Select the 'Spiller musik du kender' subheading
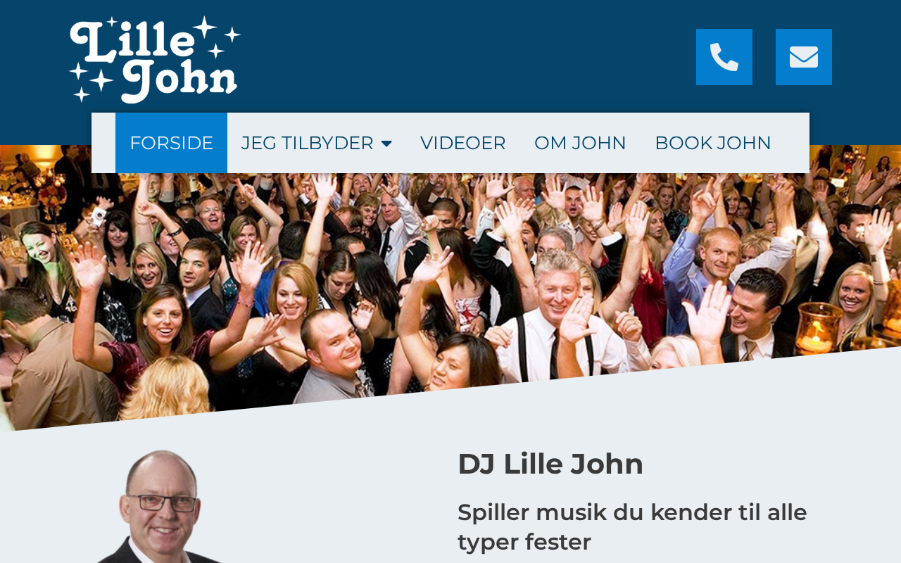901x563 pixels. (632, 527)
